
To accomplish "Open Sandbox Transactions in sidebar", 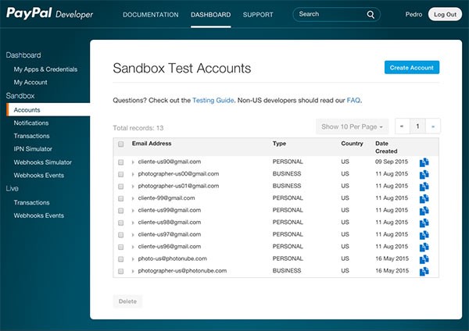I will (x=31, y=136).
